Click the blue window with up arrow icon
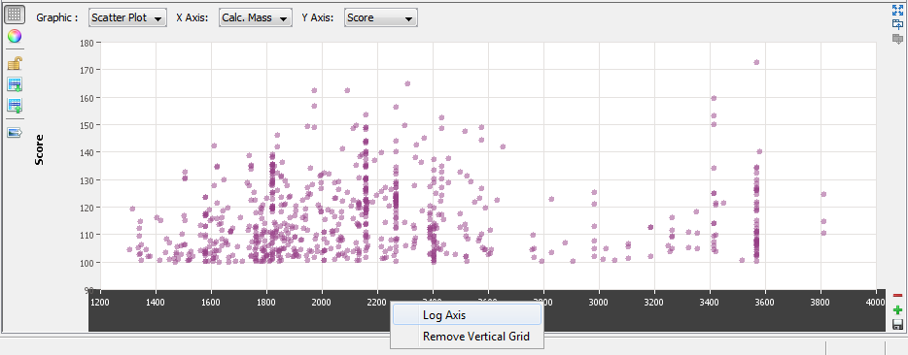Image resolution: width=908 pixels, height=355 pixels. pyautogui.click(x=897, y=24)
